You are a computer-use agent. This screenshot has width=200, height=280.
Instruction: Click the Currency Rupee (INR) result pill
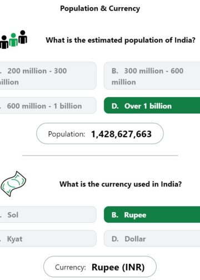tap(100, 267)
